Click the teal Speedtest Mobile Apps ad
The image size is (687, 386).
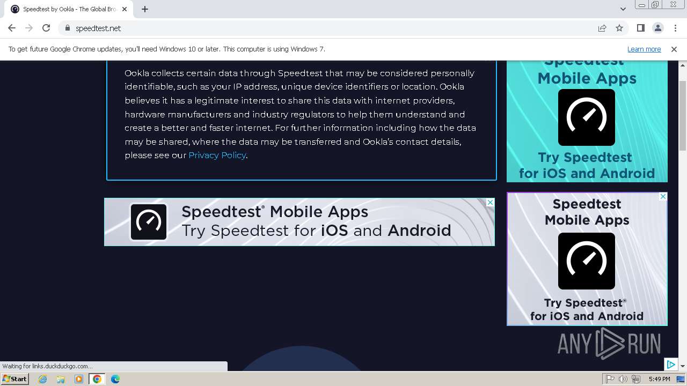pos(587,121)
